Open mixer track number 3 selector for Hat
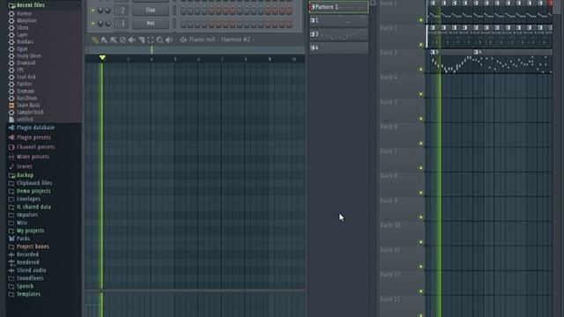 (122, 24)
